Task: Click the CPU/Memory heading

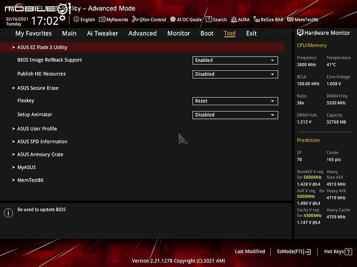Action: point(312,45)
